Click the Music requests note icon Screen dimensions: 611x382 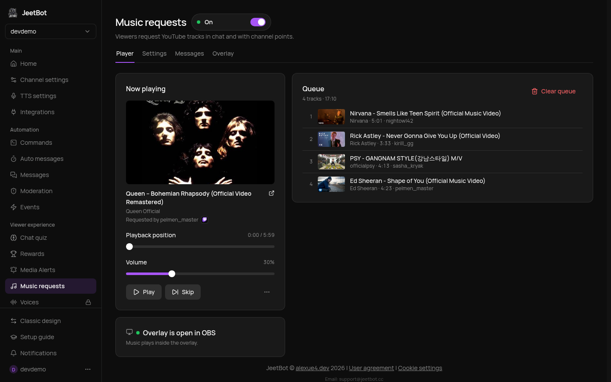pyautogui.click(x=14, y=286)
